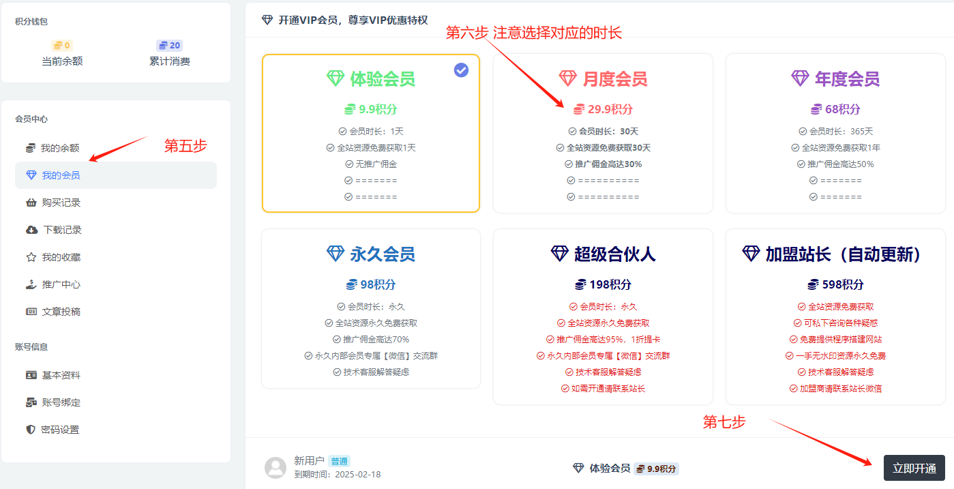Click the shield icon beside 密码设置
The height and width of the screenshot is (489, 954).
pos(30,430)
